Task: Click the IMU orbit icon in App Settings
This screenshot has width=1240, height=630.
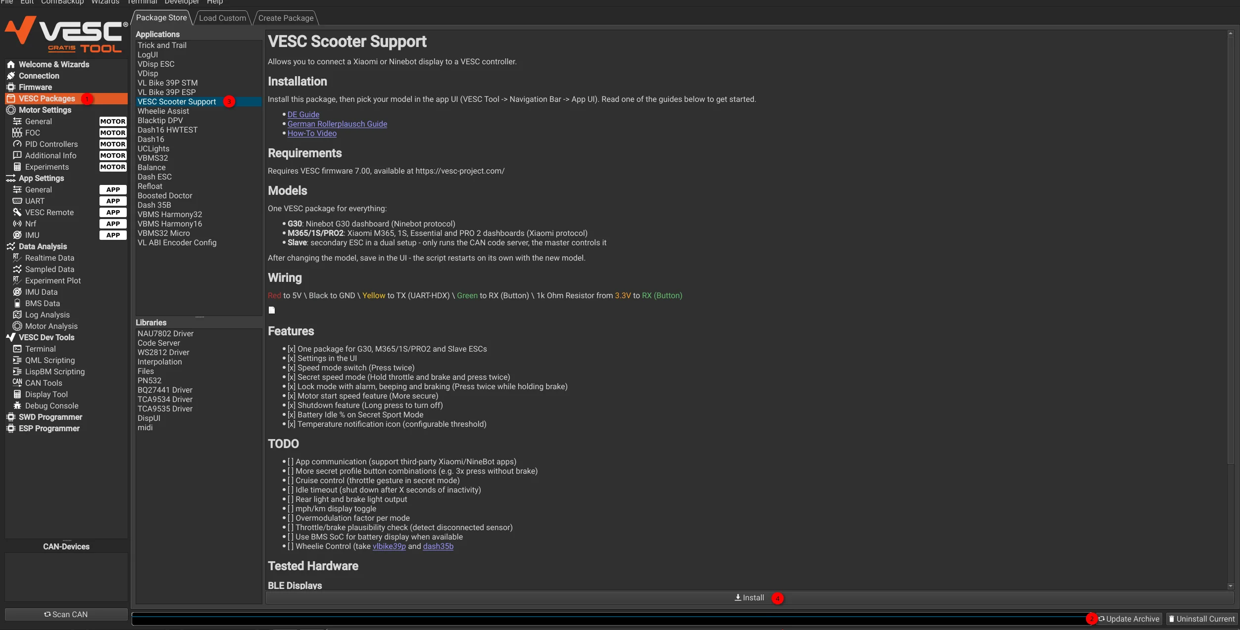Action: point(17,235)
